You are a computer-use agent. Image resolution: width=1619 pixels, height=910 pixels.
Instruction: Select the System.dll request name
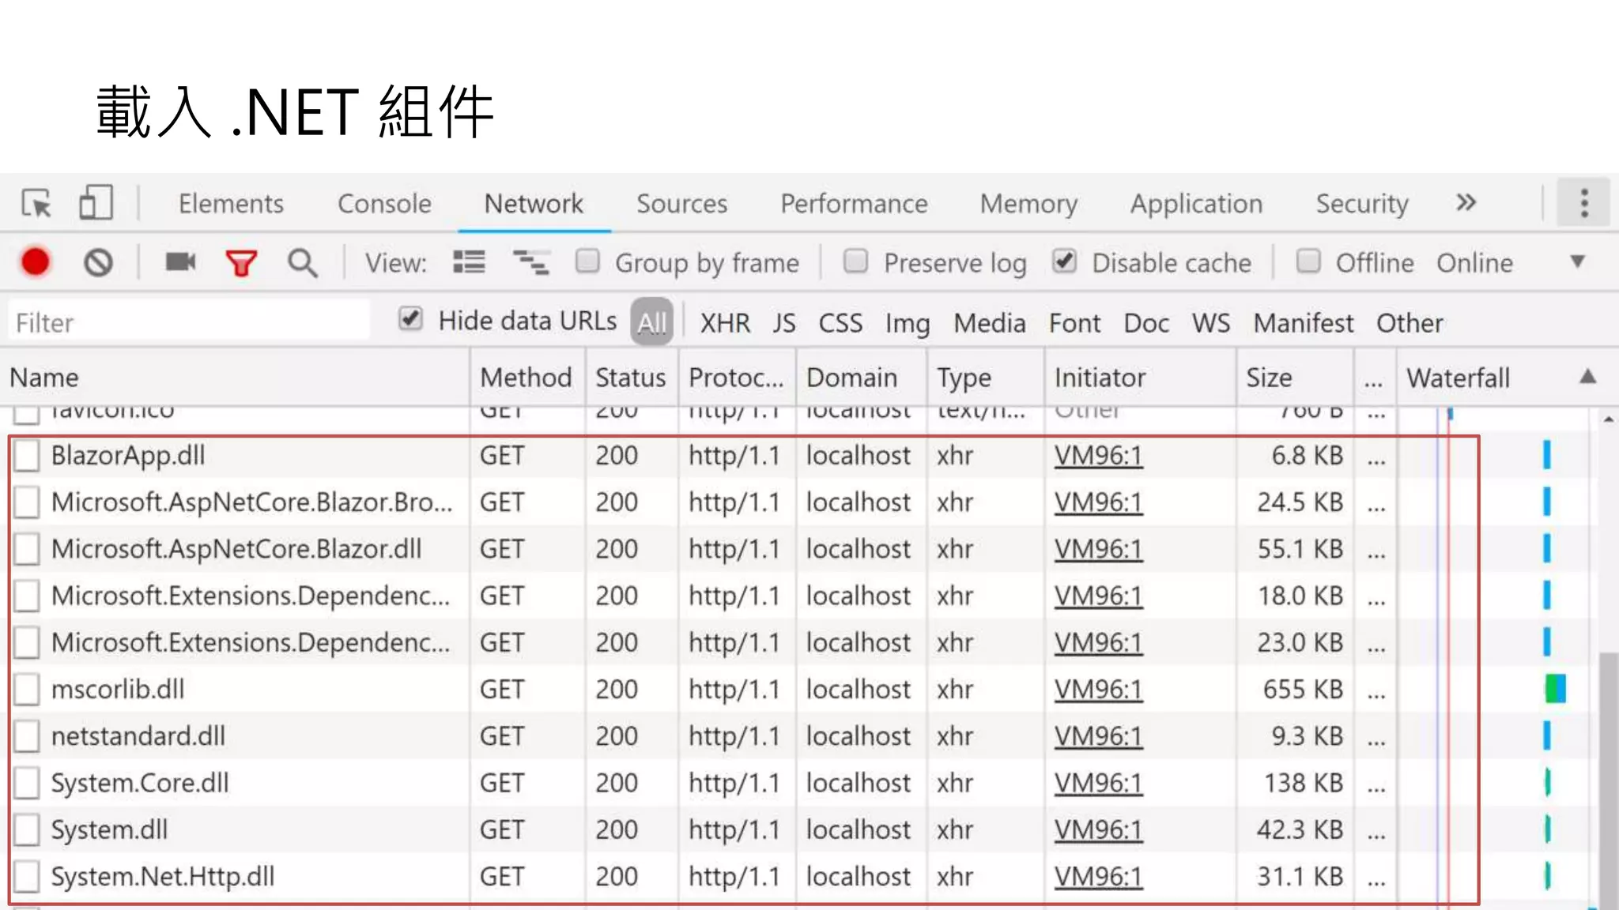(109, 830)
